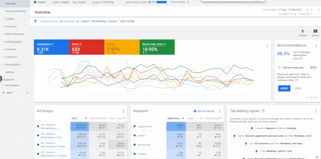
Task: Click £235.28 cost cell
Action: click(x=79, y=126)
